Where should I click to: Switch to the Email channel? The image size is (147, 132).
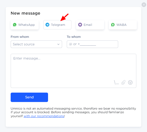pyautogui.click(x=90, y=25)
